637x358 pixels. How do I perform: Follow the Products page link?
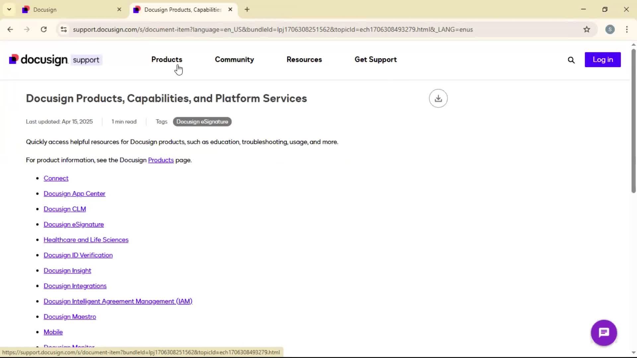click(x=161, y=160)
